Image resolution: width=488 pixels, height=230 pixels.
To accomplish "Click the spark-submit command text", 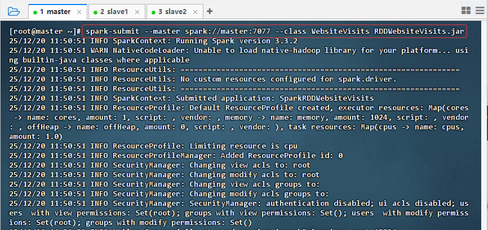I will (275, 31).
